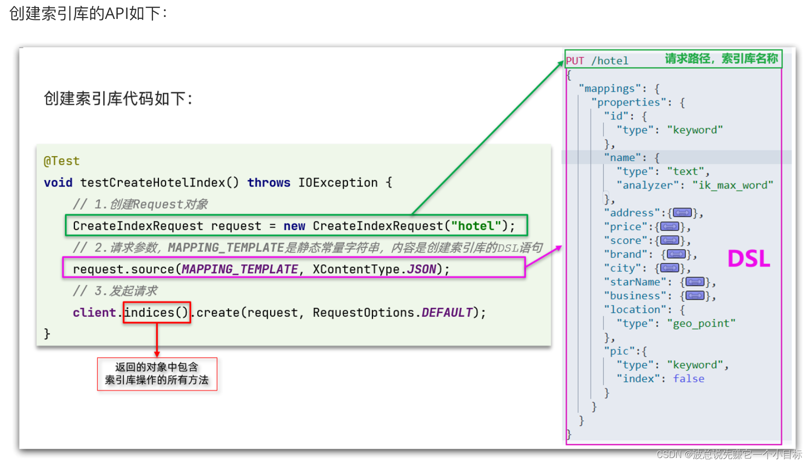The width and height of the screenshot is (810, 464).
Task: Click the "CreateIndexRequest request = new" code line
Action: 294,226
